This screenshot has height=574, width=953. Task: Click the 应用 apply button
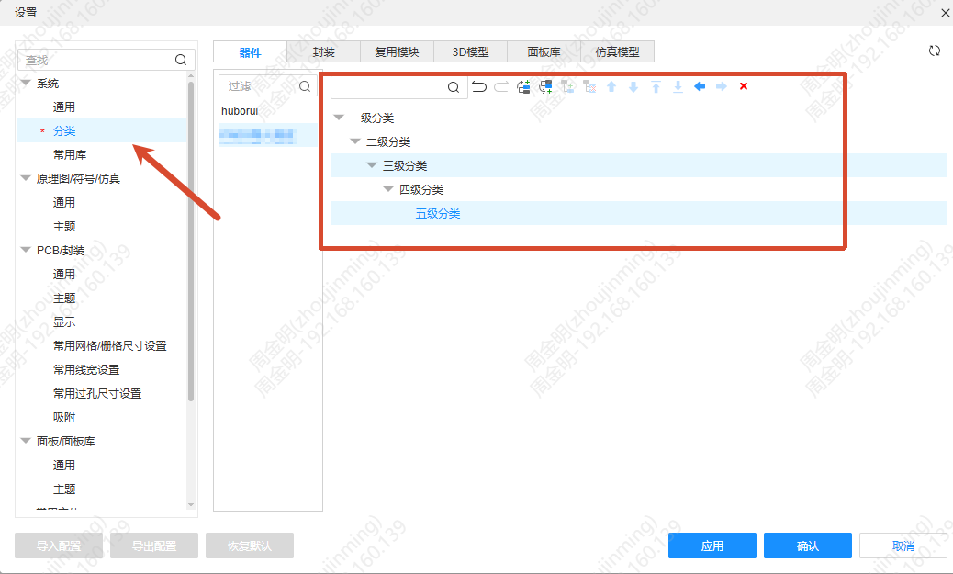point(712,546)
